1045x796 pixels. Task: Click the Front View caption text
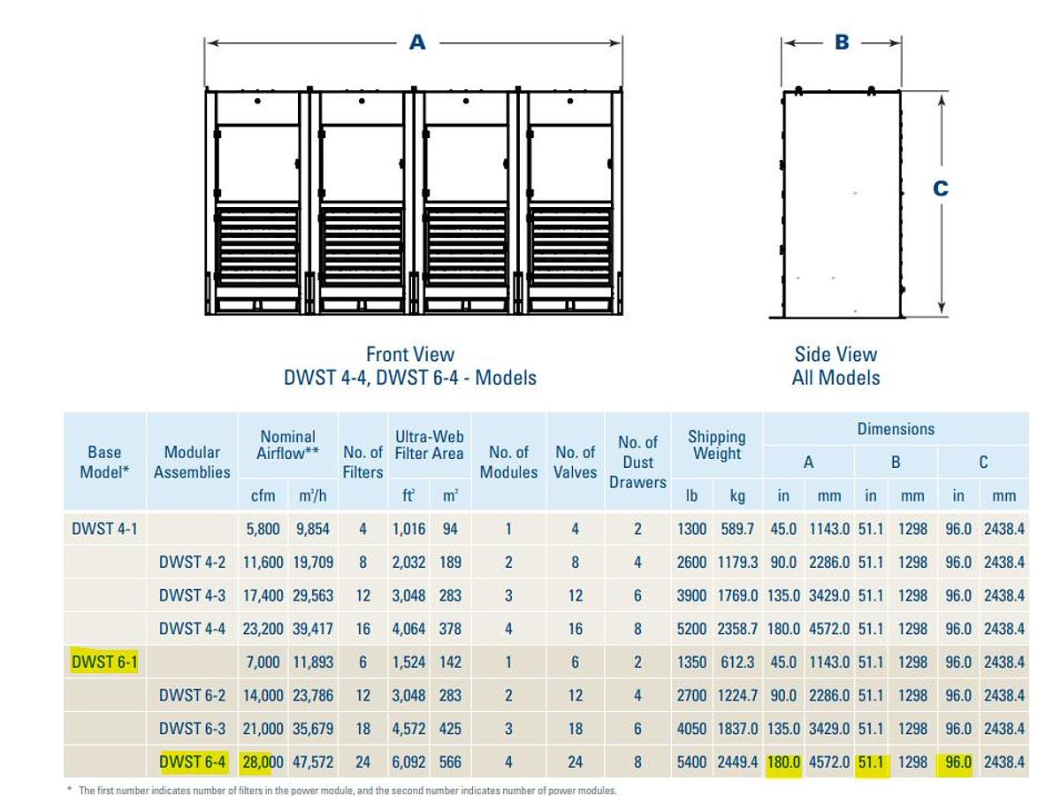coord(409,354)
